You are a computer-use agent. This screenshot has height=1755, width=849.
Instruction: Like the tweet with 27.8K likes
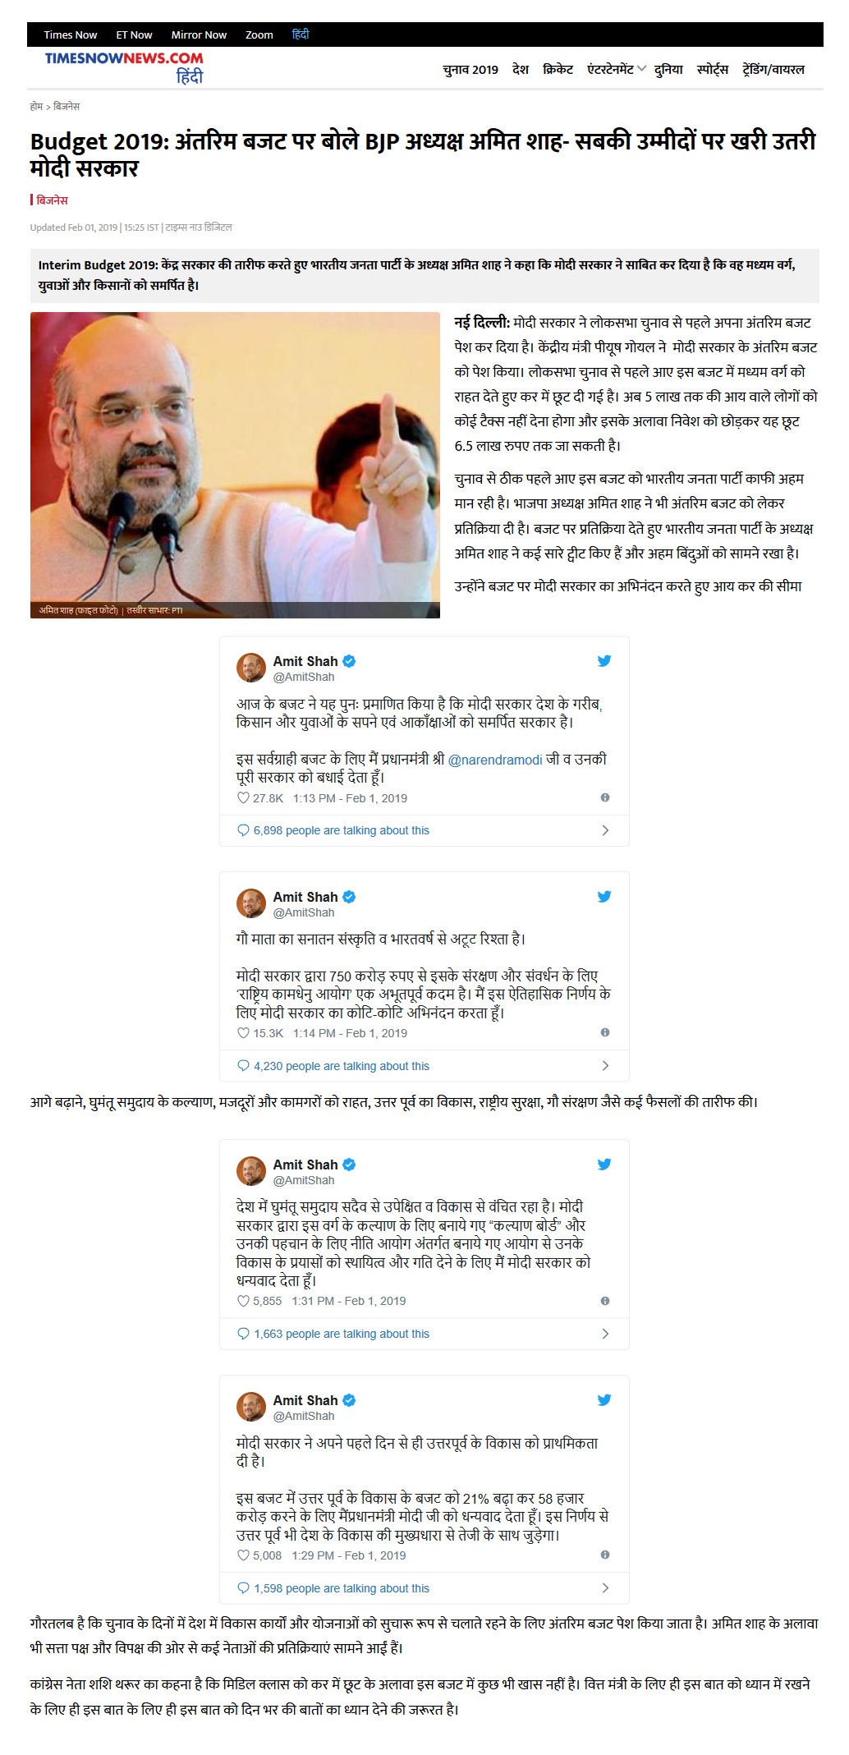[x=243, y=798]
